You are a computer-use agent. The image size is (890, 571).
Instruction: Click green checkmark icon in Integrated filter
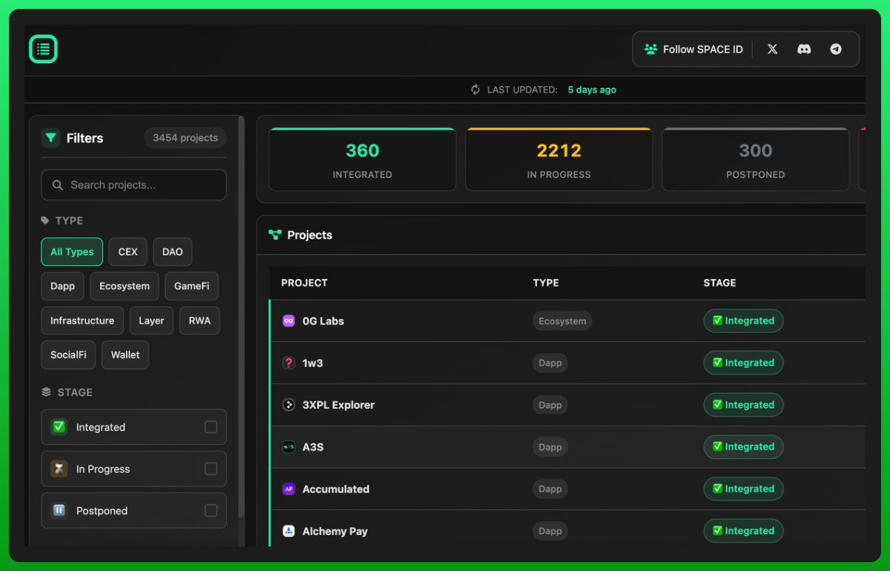59,426
